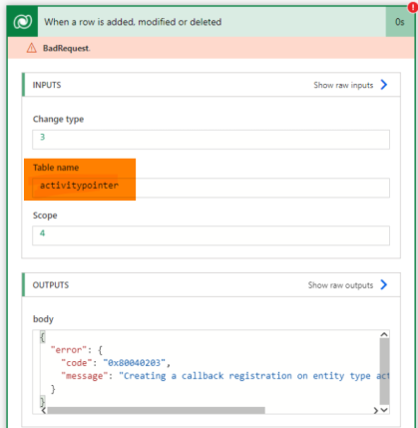Click the body scroll up arrow
Screen dimensions: 418x428
tap(384, 334)
